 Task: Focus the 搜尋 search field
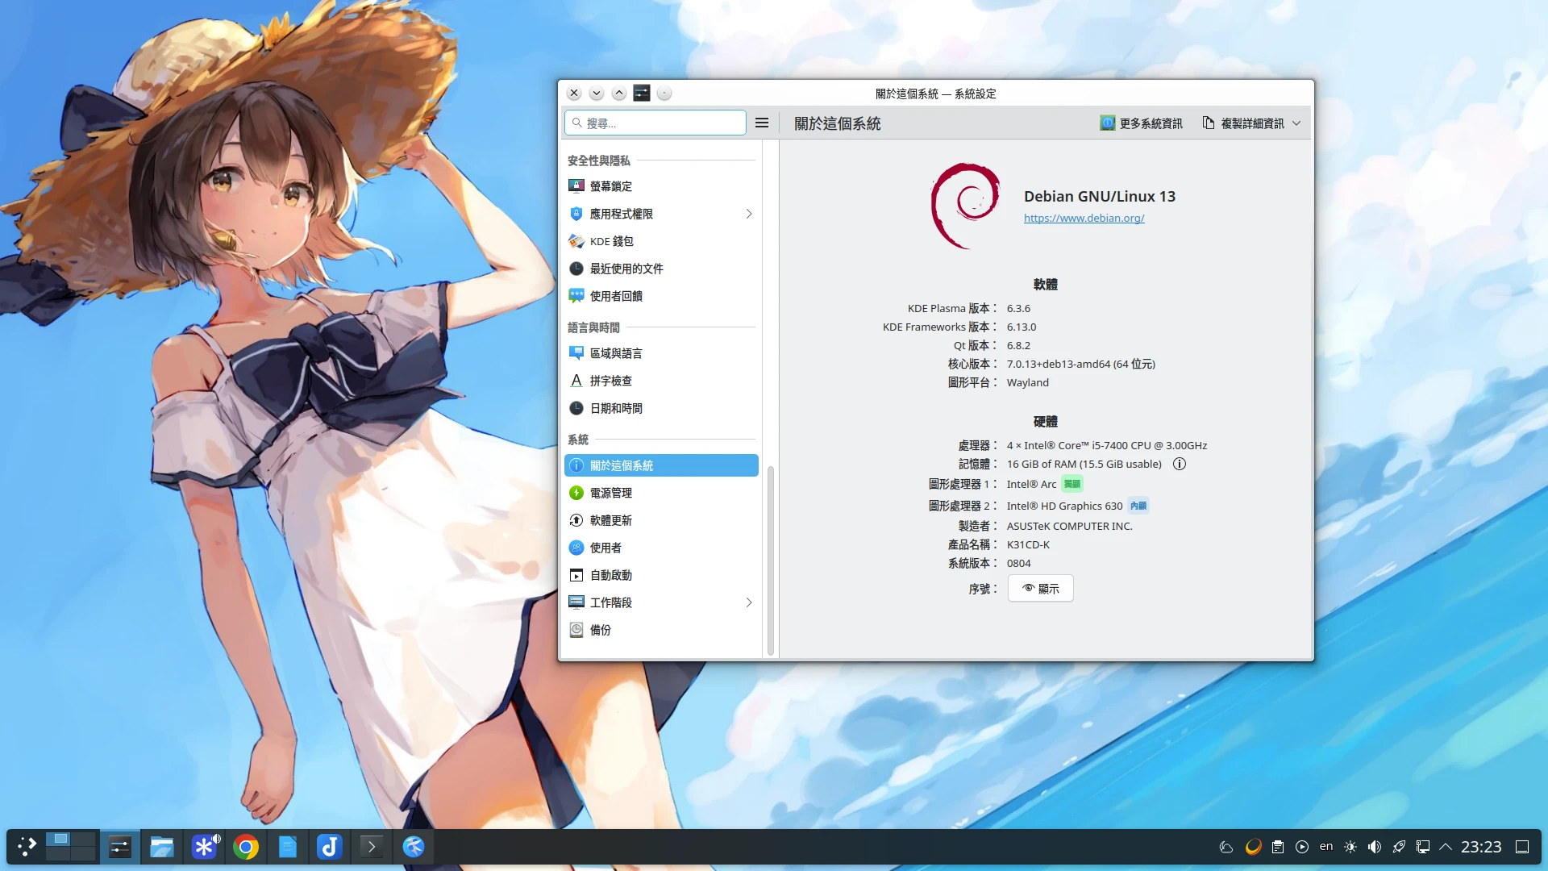[655, 123]
